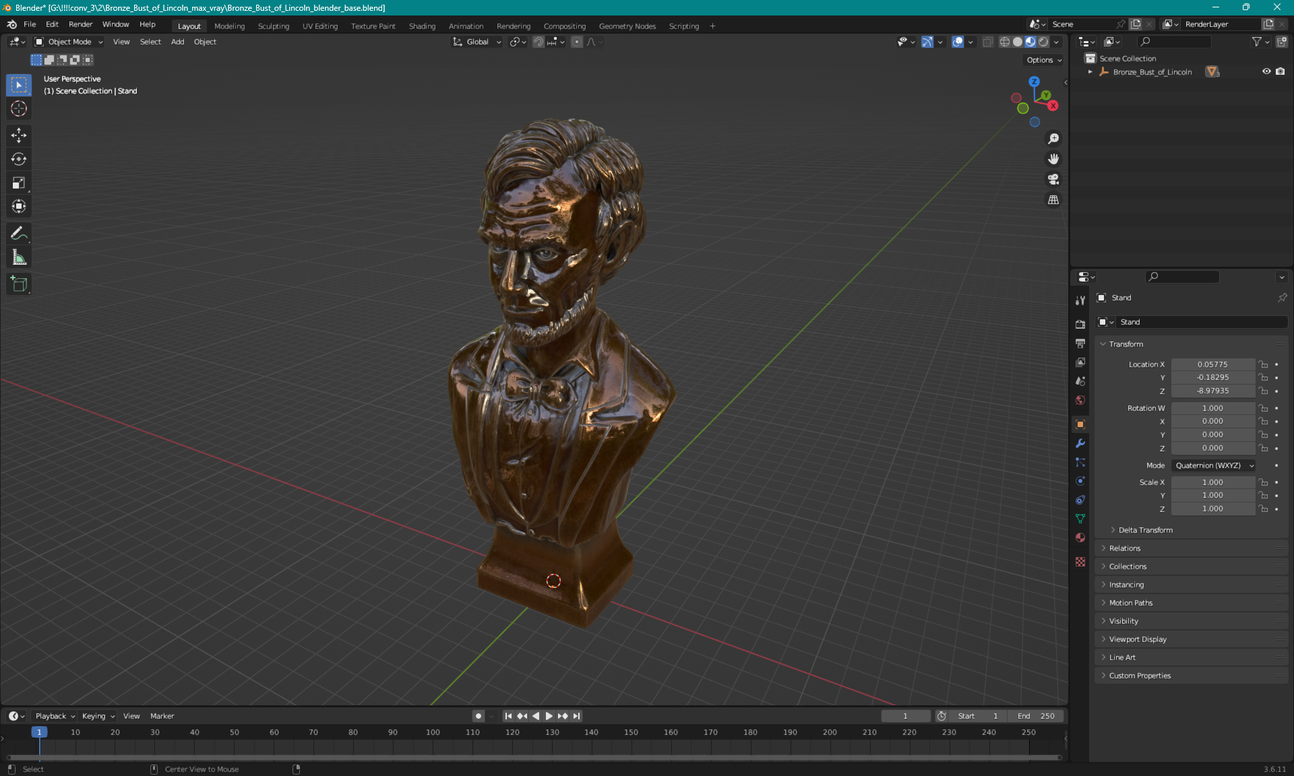Toggle timeline auto keying record button

pos(479,716)
